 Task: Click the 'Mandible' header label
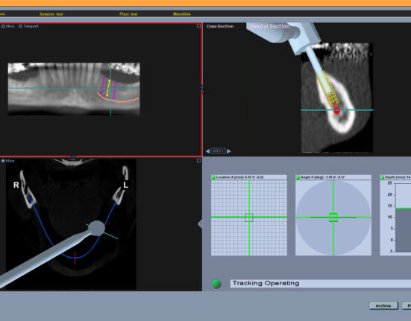[x=182, y=14]
